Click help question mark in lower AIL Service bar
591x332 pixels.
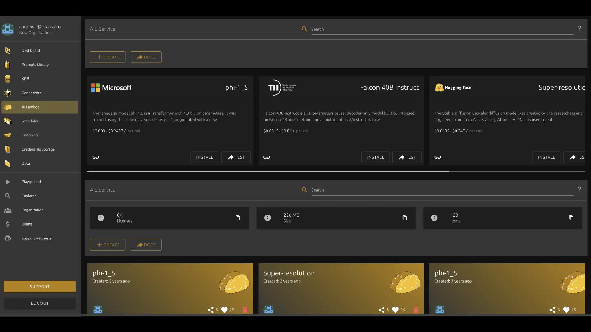click(x=579, y=189)
